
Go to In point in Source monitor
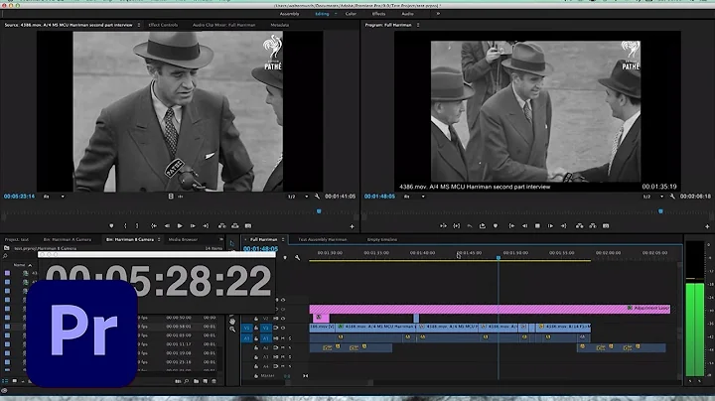pyautogui.click(x=154, y=226)
